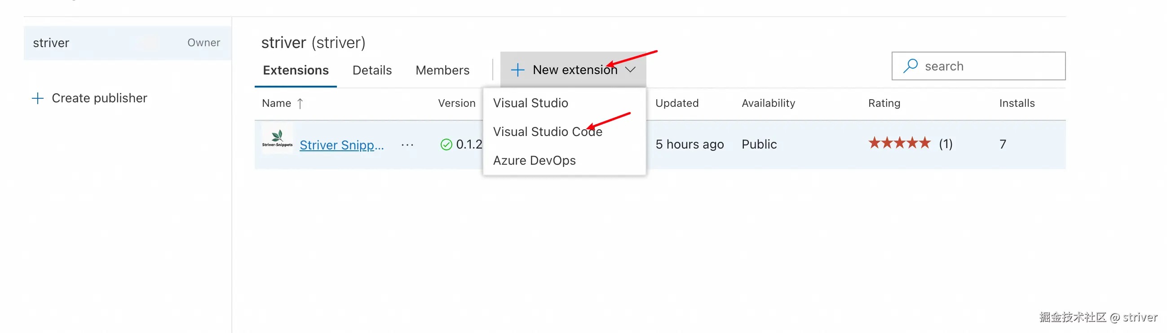Click the sort arrow next to Name
Screen dimensions: 1167x333
point(300,104)
